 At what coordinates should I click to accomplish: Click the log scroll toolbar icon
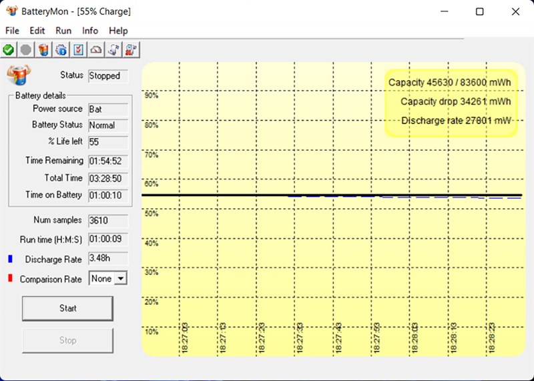click(113, 50)
